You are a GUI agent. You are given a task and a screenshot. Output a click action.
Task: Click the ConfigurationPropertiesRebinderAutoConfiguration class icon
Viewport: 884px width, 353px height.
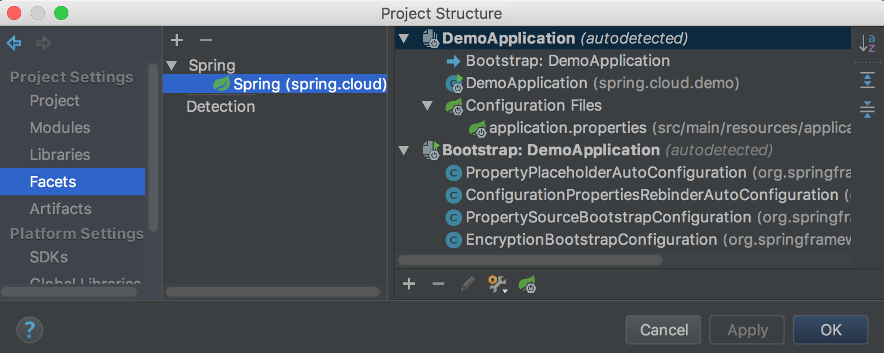[453, 195]
